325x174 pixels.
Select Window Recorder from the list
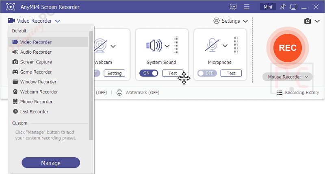(48, 82)
